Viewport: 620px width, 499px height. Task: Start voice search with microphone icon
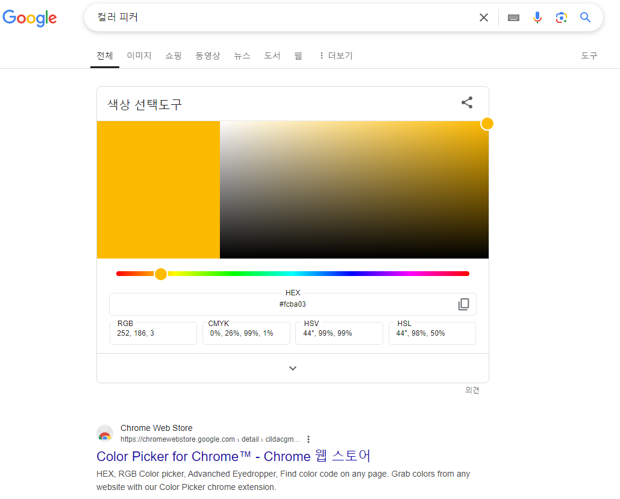coord(537,17)
